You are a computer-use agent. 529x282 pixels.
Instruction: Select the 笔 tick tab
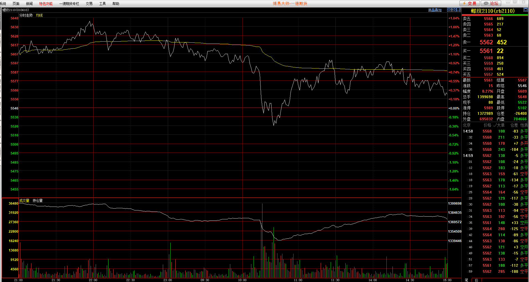466,280
